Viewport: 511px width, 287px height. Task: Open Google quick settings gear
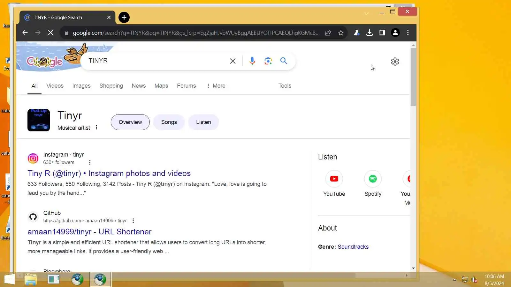[395, 62]
